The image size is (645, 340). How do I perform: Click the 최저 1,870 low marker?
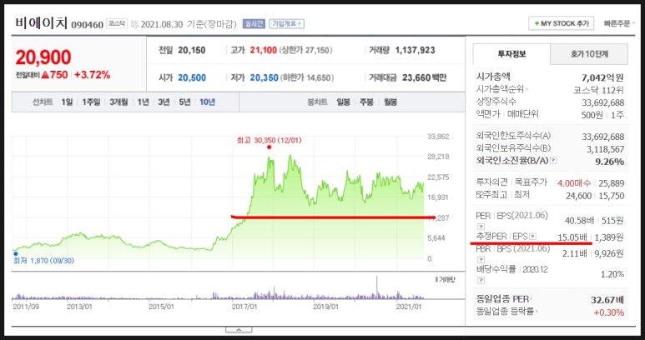tap(16, 254)
